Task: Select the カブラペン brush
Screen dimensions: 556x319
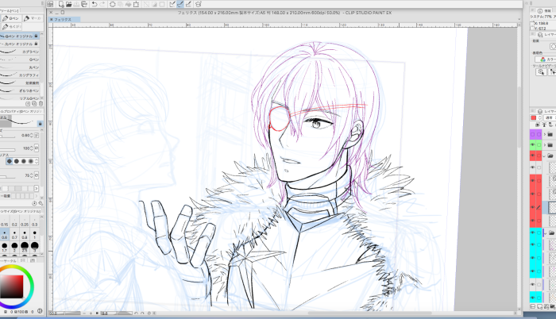Action: pos(20,52)
